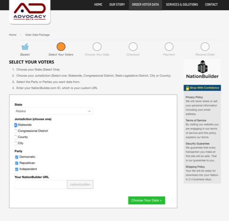Open the Our Story menu item
Image resolution: width=229 pixels, height=221 pixels.
tap(117, 5)
